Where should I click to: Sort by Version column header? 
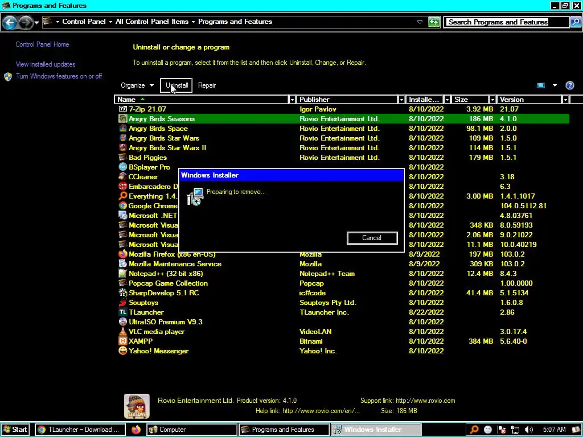coord(529,100)
